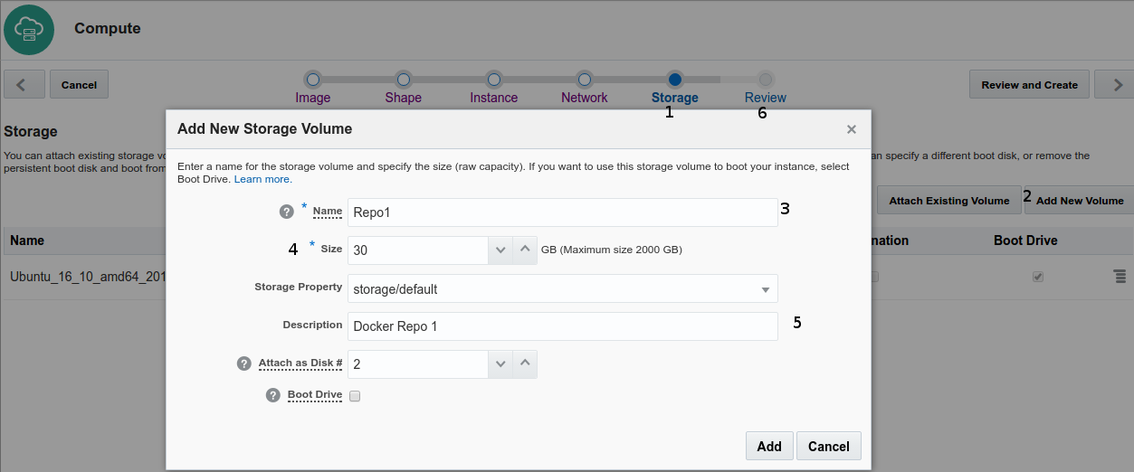Open the row actions menu icon
1134x472 pixels.
[x=1120, y=276]
